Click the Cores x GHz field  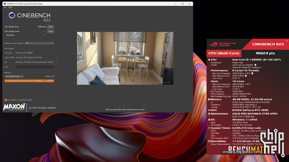[x=35, y=58]
